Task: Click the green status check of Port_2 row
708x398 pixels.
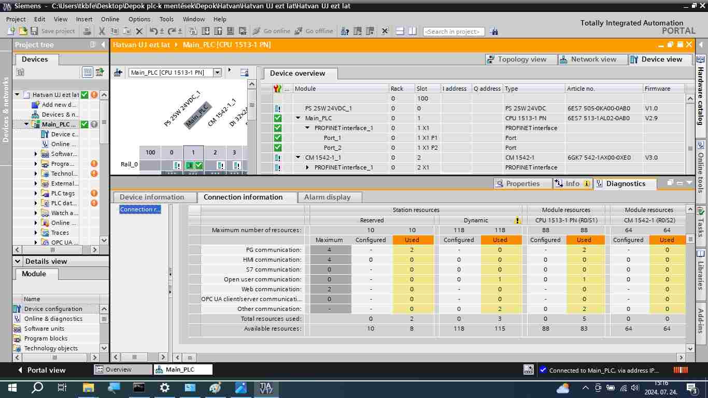Action: (278, 148)
